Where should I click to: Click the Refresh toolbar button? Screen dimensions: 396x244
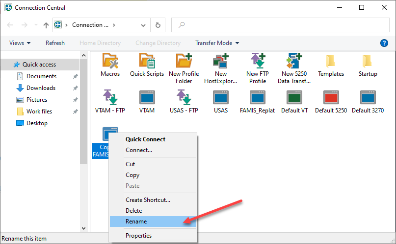pyautogui.click(x=55, y=43)
